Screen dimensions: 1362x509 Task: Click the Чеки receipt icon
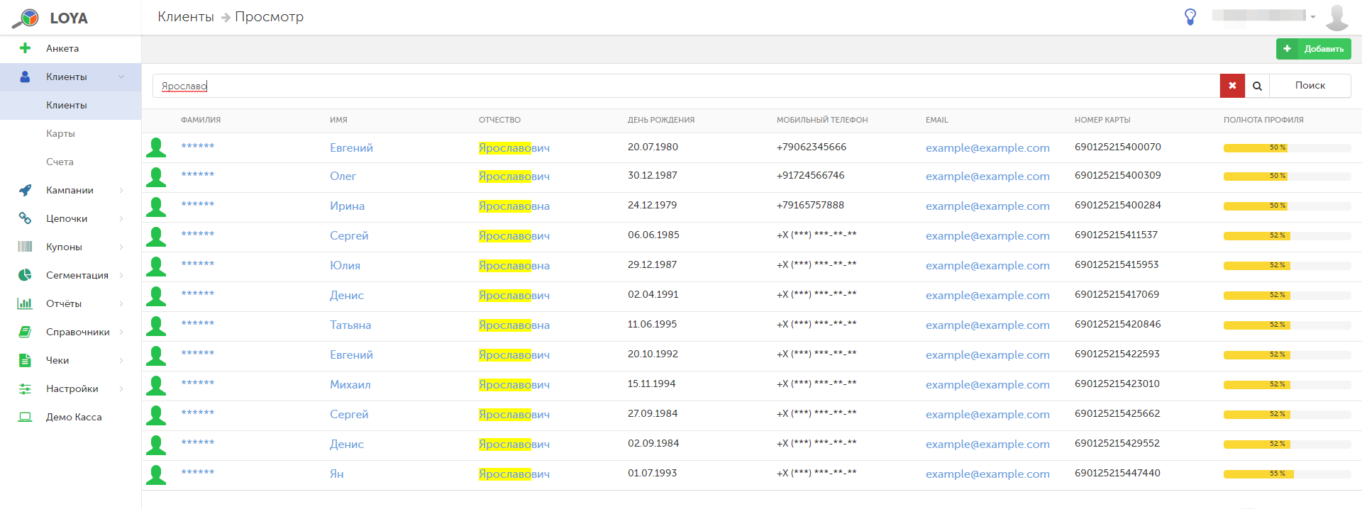coord(25,360)
